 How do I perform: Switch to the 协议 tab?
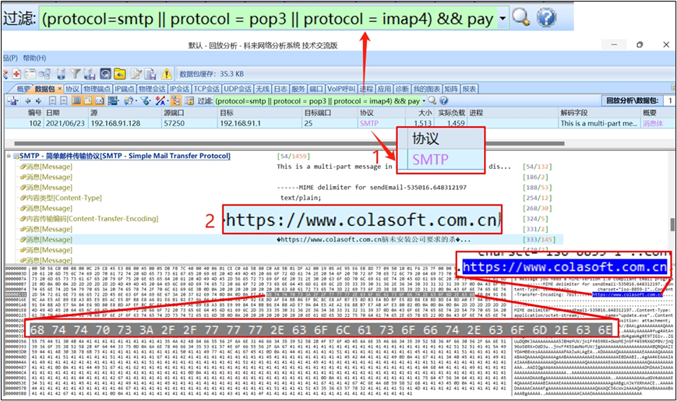click(x=72, y=89)
